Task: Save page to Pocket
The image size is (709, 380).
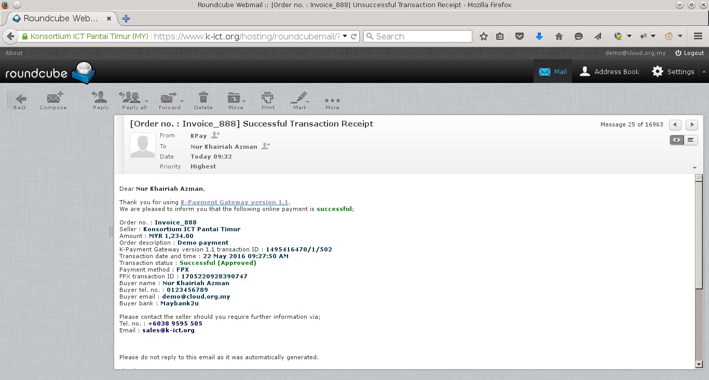Action: click(520, 36)
